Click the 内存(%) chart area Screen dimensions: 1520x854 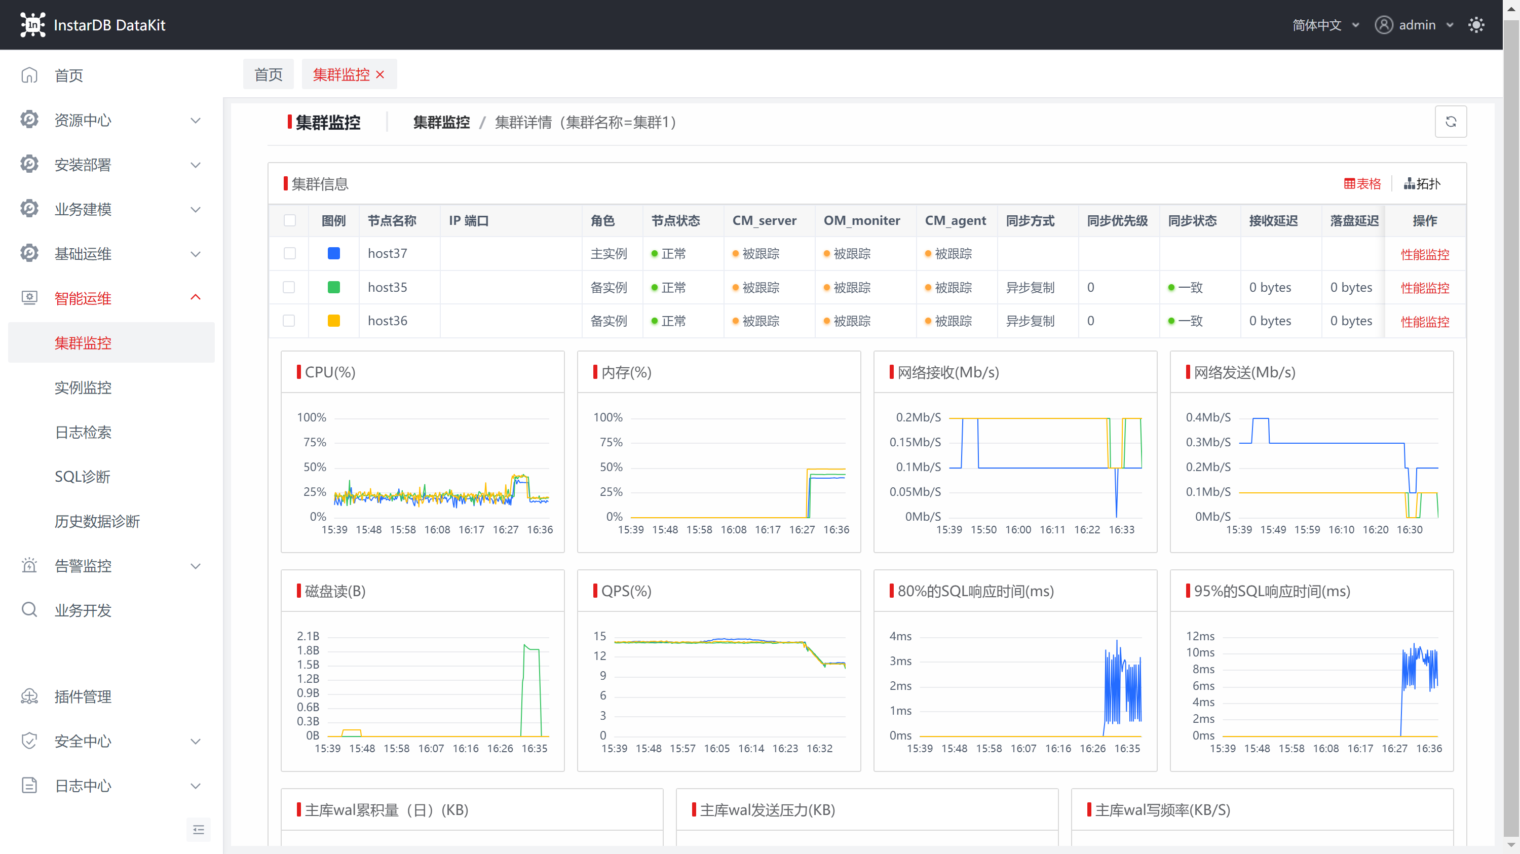(x=719, y=473)
